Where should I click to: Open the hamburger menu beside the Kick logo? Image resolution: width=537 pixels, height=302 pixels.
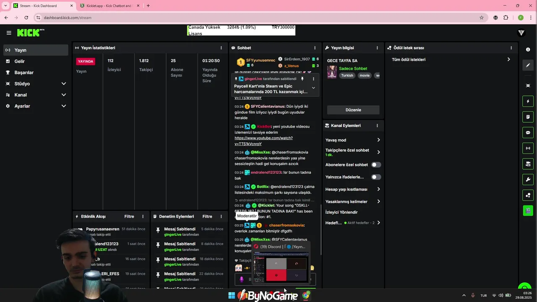click(9, 33)
